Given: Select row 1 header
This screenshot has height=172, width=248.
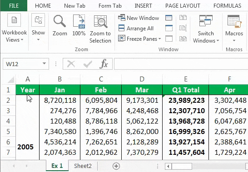Looking at the screenshot, I should tap(8, 90).
